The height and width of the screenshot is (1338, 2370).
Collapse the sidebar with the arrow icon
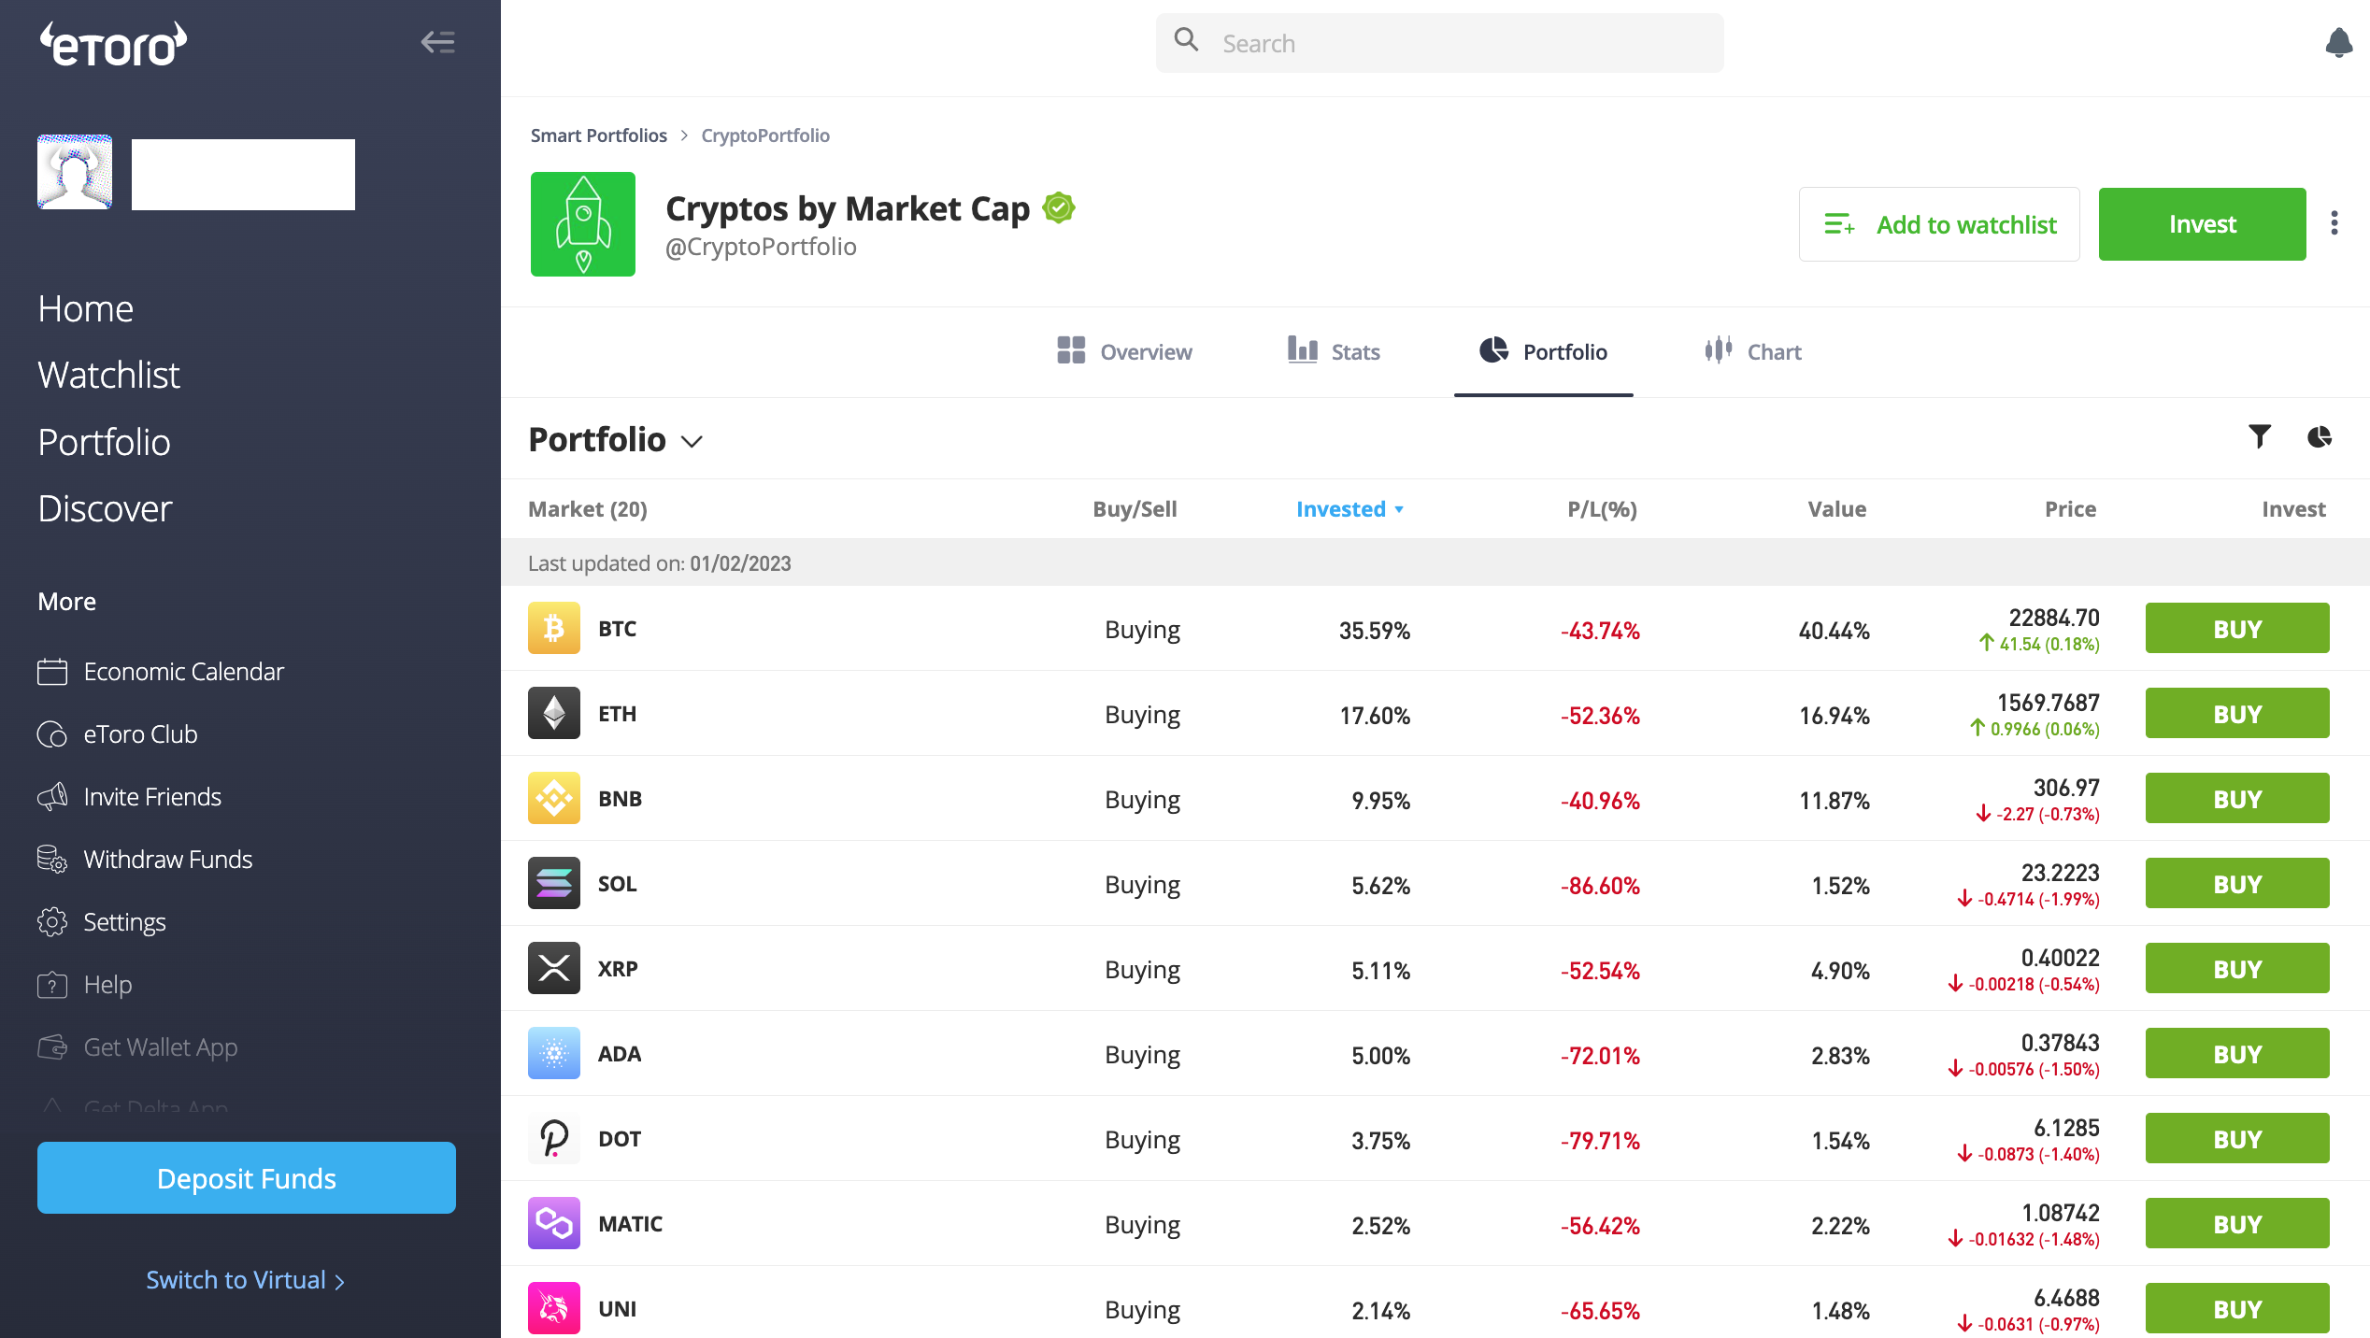437,42
